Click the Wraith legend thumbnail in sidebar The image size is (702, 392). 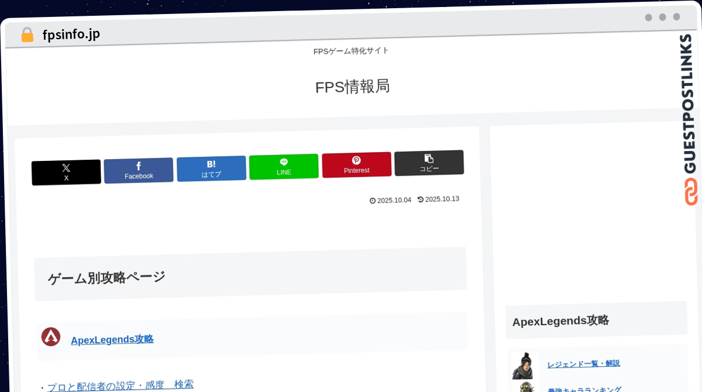[523, 366]
